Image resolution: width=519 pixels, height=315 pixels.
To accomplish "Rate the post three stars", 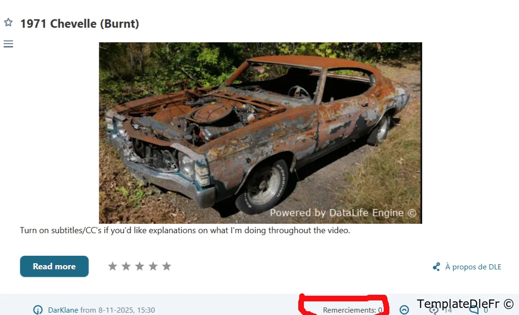I will pyautogui.click(x=139, y=266).
